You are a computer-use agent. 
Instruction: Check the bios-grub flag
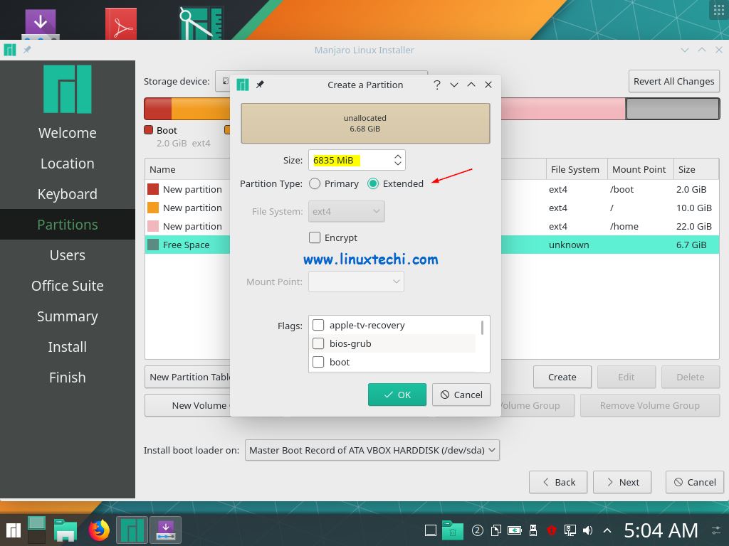click(318, 343)
